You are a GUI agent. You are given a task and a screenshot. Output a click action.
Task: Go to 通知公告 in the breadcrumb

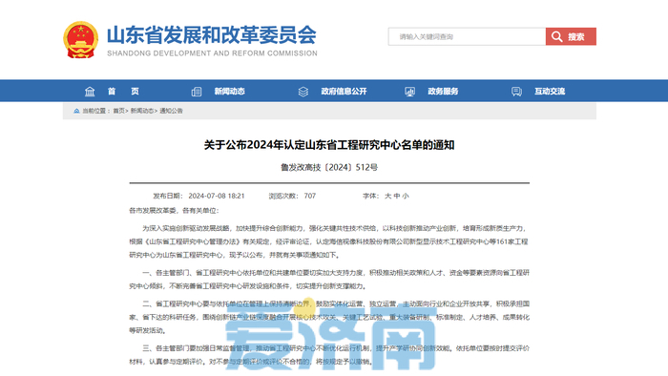[171, 111]
